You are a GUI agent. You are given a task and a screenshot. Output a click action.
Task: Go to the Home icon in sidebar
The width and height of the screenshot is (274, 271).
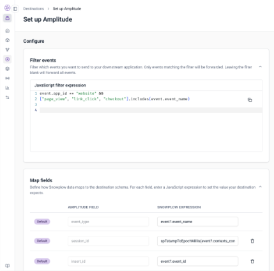[8, 31]
